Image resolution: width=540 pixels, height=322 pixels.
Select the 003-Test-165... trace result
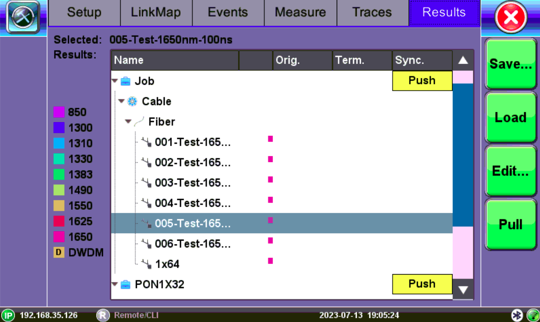tap(193, 183)
